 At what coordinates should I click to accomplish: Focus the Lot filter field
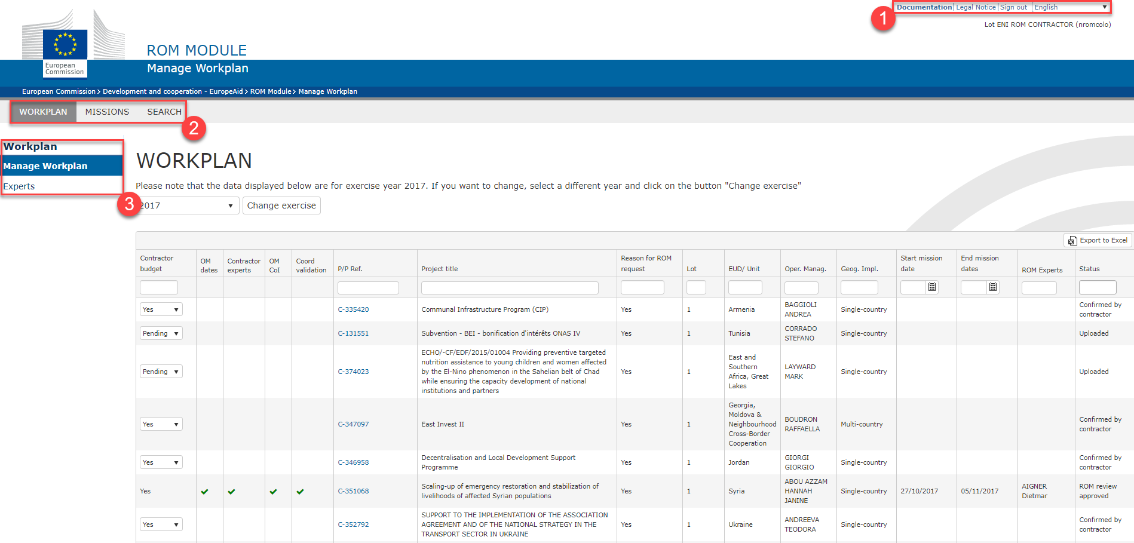pyautogui.click(x=696, y=287)
